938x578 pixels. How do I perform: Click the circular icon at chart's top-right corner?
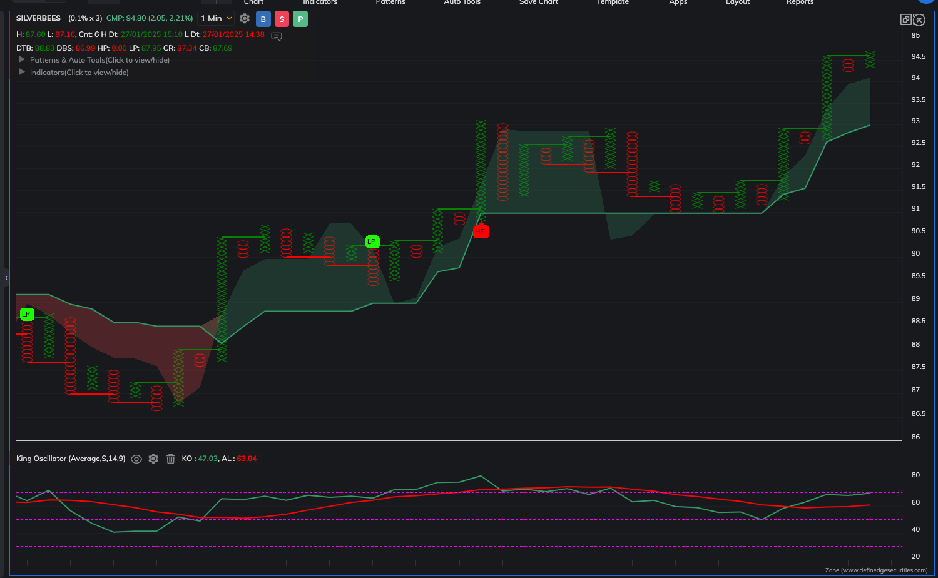pyautogui.click(x=919, y=19)
